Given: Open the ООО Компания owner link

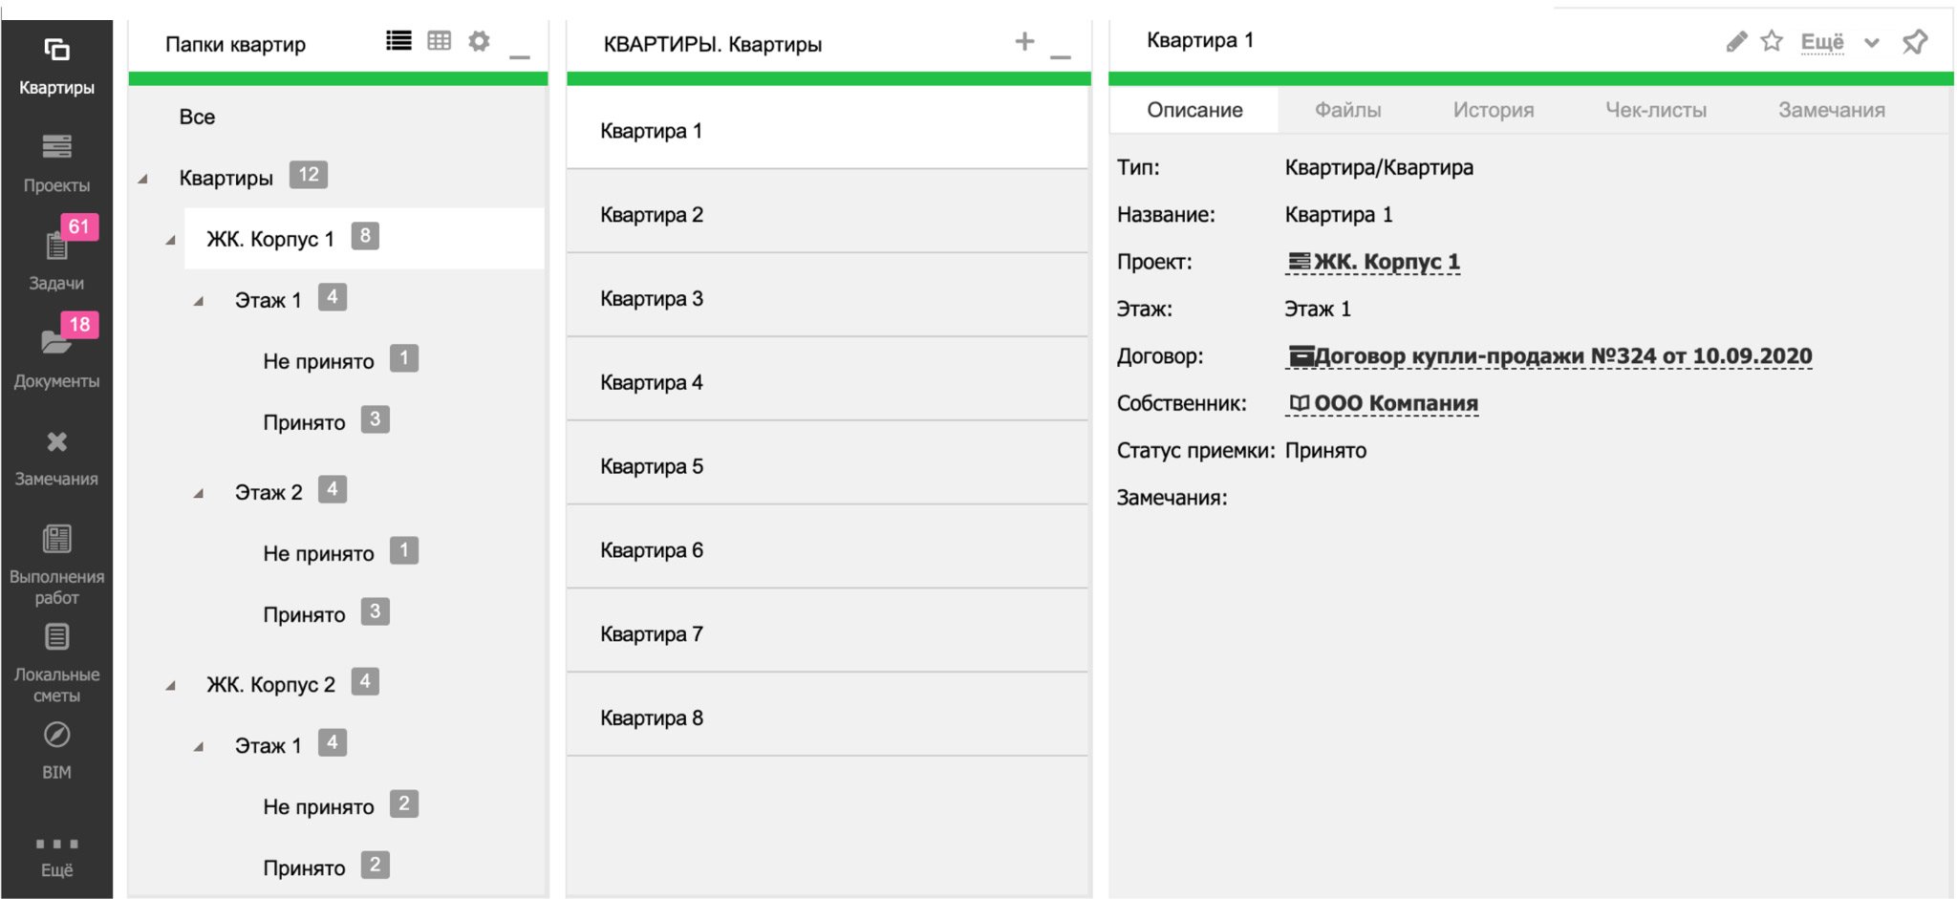Looking at the screenshot, I should [1383, 403].
